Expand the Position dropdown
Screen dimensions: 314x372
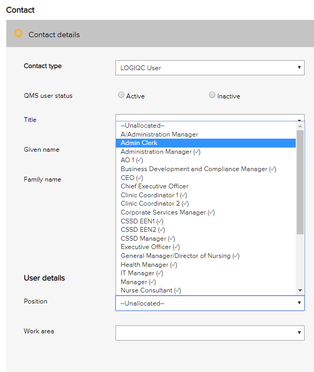(x=210, y=303)
